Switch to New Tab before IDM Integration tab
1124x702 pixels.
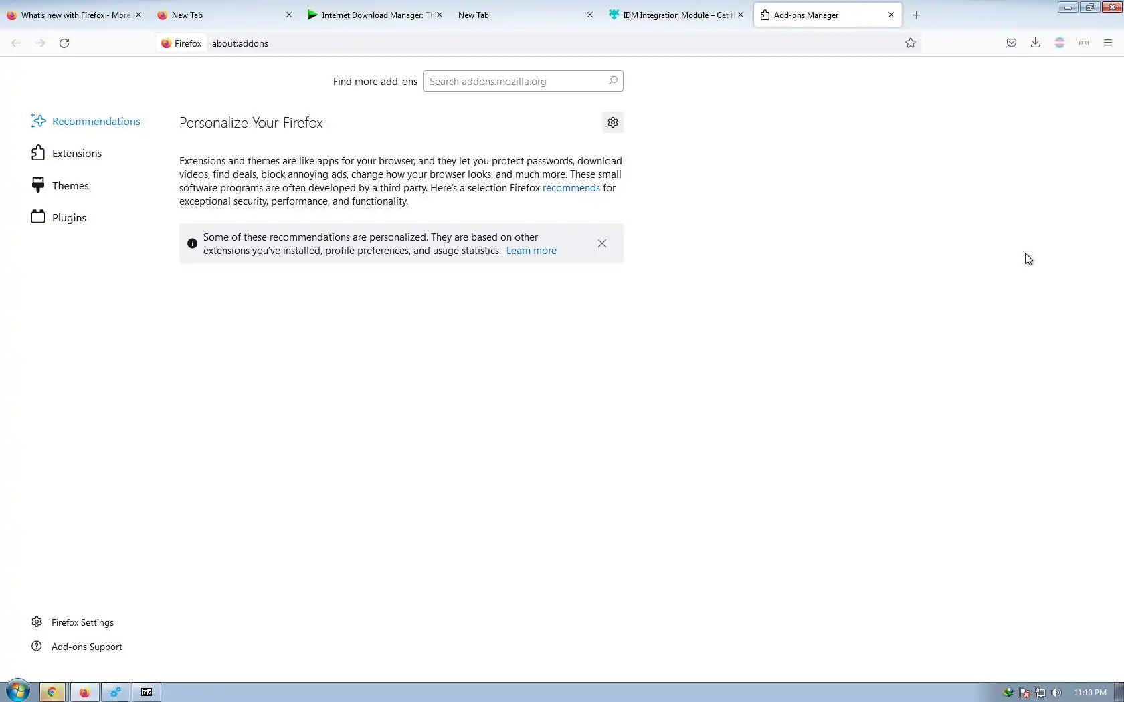[x=526, y=15]
